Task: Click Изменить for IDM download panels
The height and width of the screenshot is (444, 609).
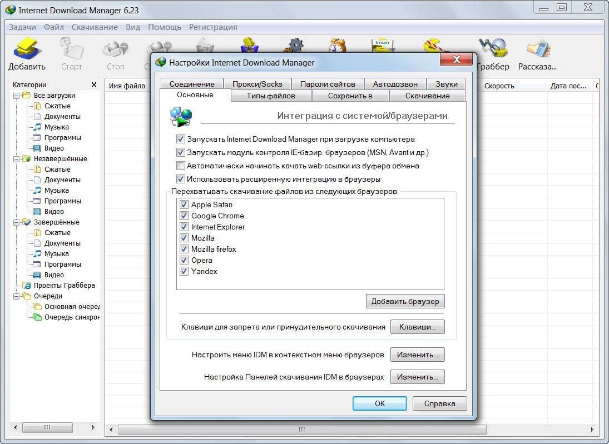Action: tap(418, 377)
